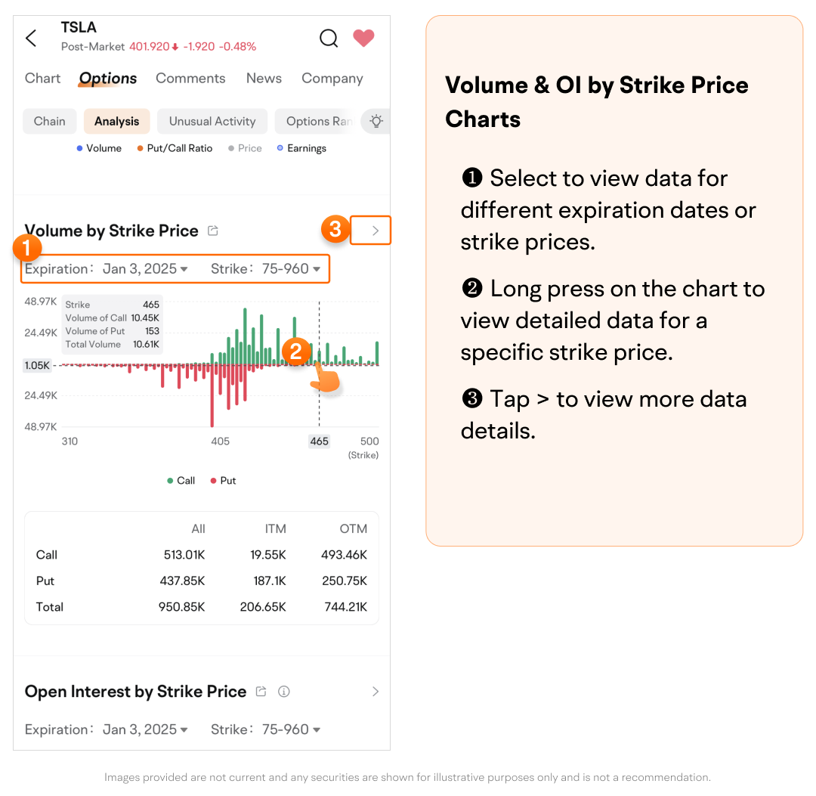
Task: Tap the 465 strike marker on chart axis
Action: (x=320, y=441)
